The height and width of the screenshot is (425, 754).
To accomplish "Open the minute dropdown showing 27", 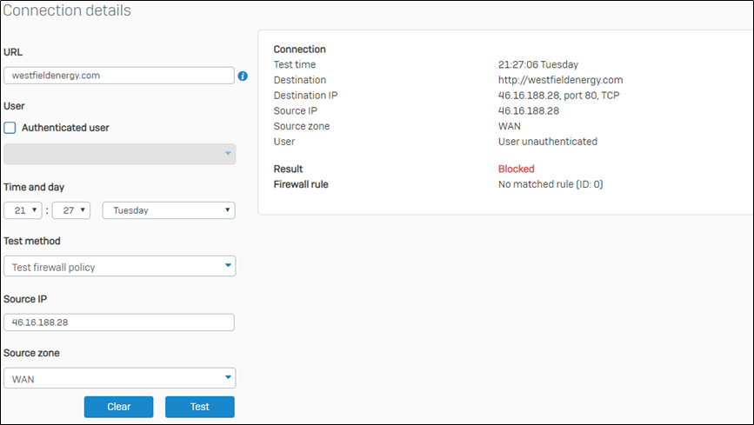I will 70,210.
